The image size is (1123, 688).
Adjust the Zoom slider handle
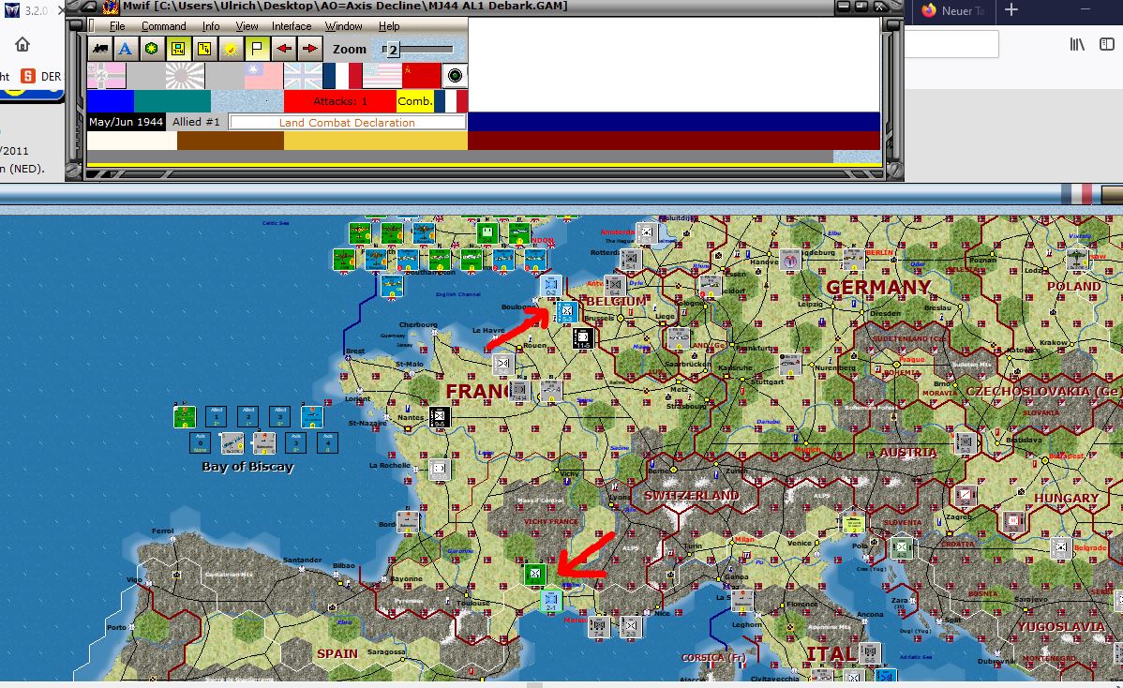click(392, 50)
